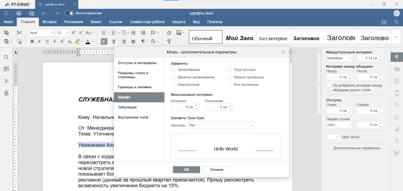Expand the styles gallery arrow
This screenshot has height=191, width=403.
[x=396, y=37]
